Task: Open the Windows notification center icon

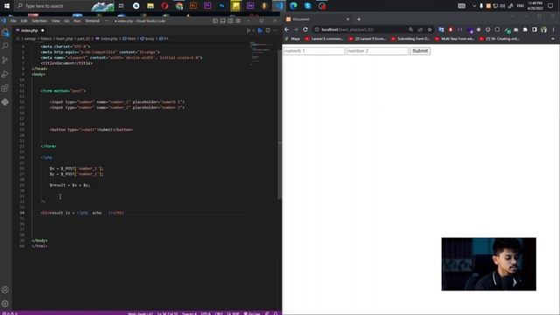Action: pos(550,6)
